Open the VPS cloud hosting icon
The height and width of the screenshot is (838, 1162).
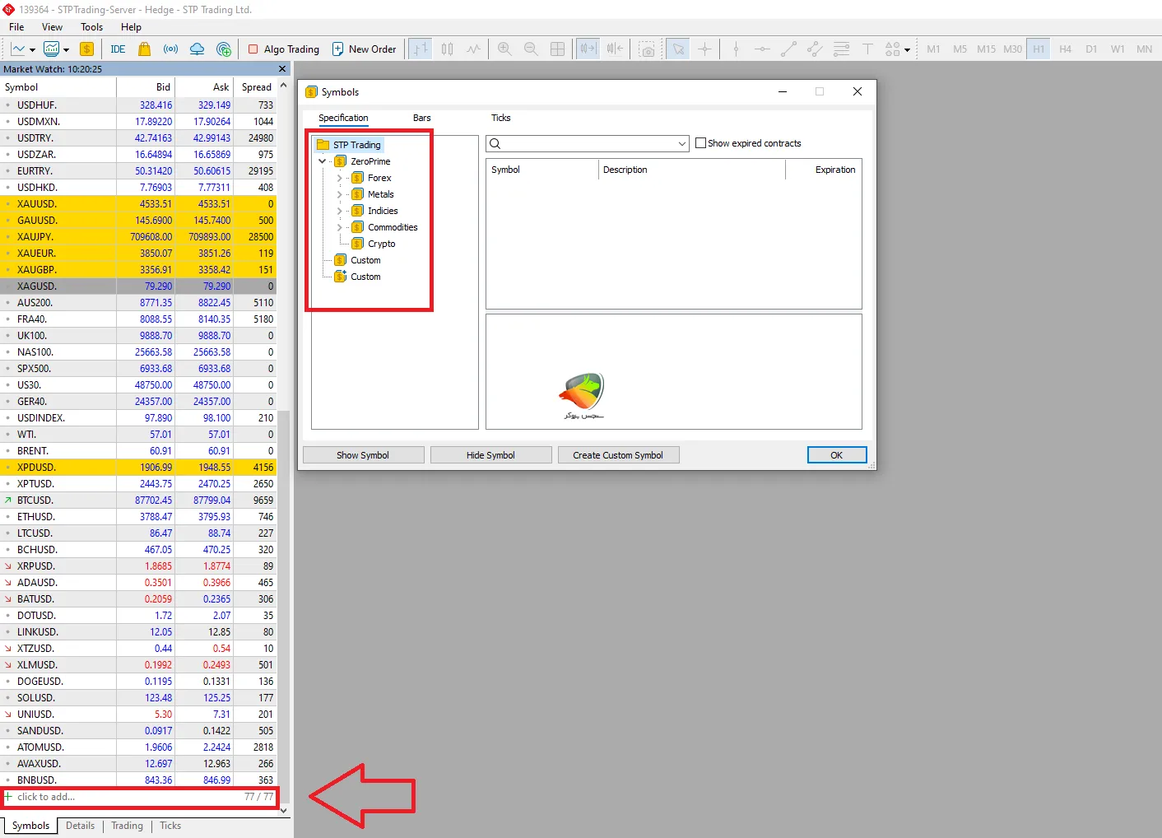pyautogui.click(x=197, y=49)
